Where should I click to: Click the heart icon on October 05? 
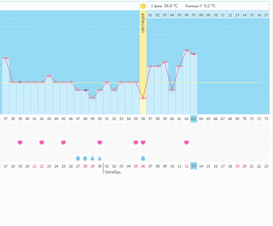coord(136,142)
